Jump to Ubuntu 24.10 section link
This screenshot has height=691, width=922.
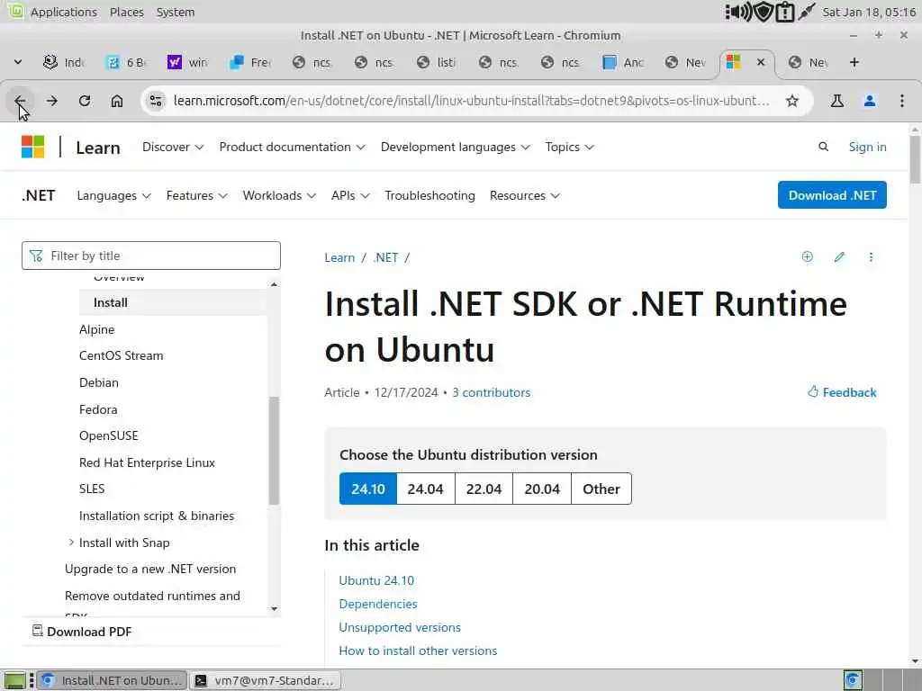coord(376,580)
